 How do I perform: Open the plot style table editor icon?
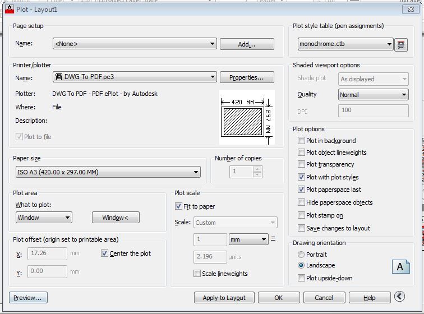401,45
